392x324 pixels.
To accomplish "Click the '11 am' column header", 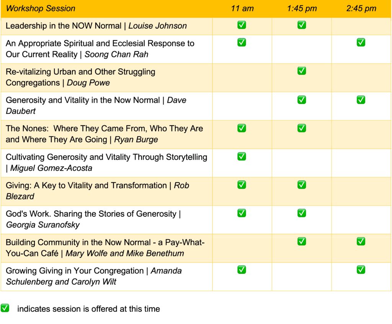I will click(x=242, y=8).
